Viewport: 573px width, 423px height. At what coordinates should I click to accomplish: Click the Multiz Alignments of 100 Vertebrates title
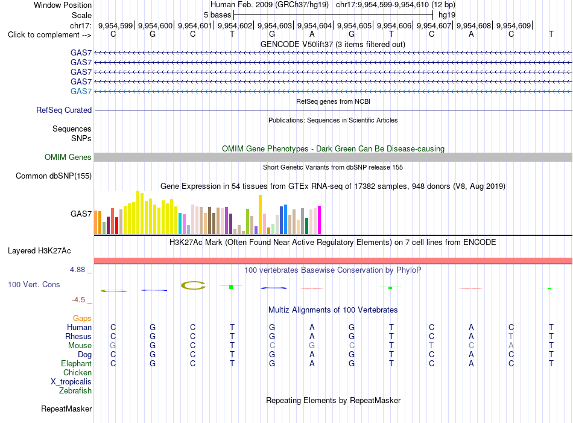click(x=333, y=310)
